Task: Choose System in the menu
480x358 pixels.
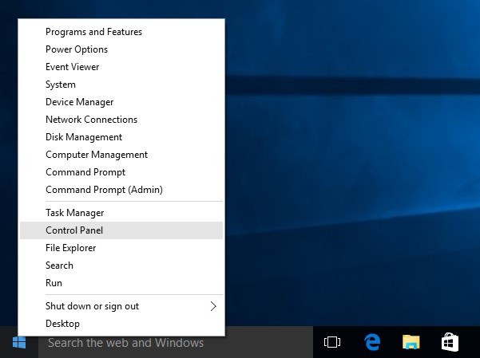Action: 121,85
